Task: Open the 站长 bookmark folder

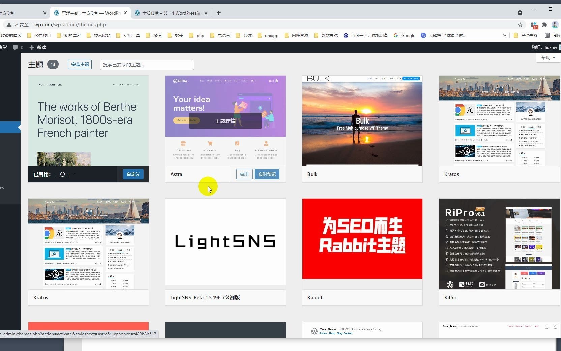Action: click(x=175, y=35)
